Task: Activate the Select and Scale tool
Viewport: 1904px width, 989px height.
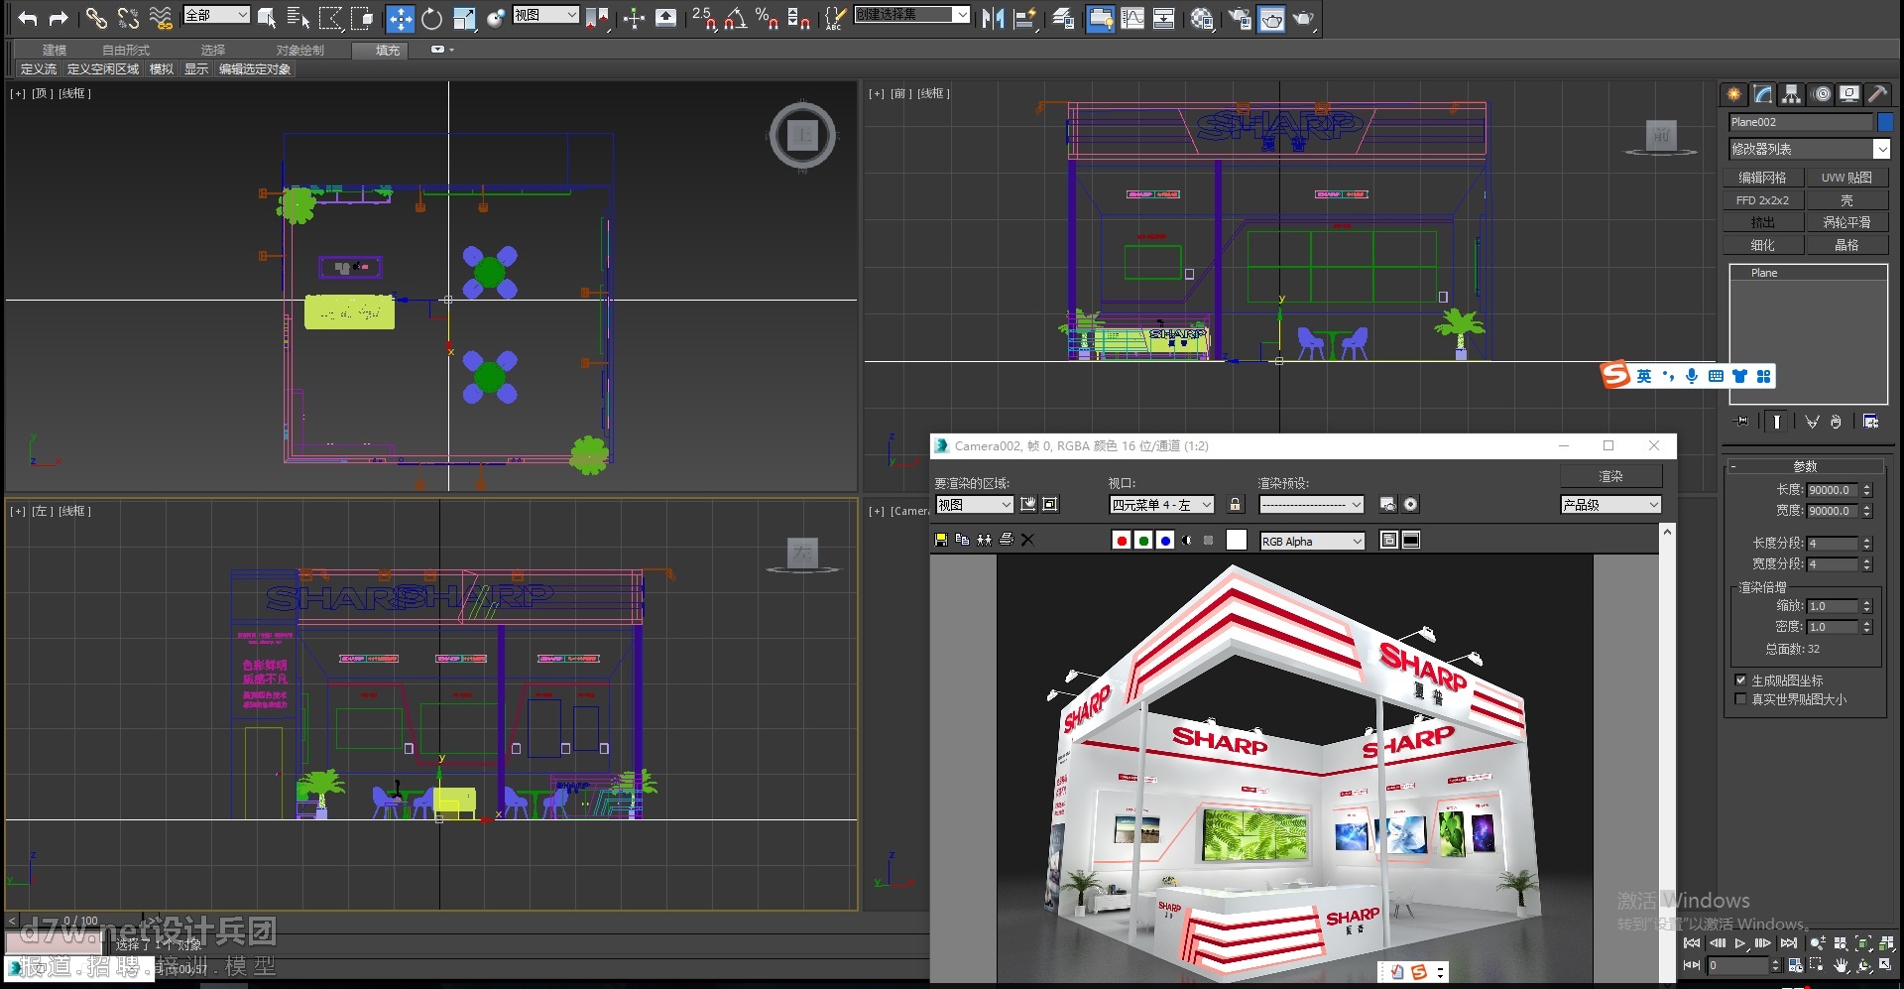Action: coord(464,18)
